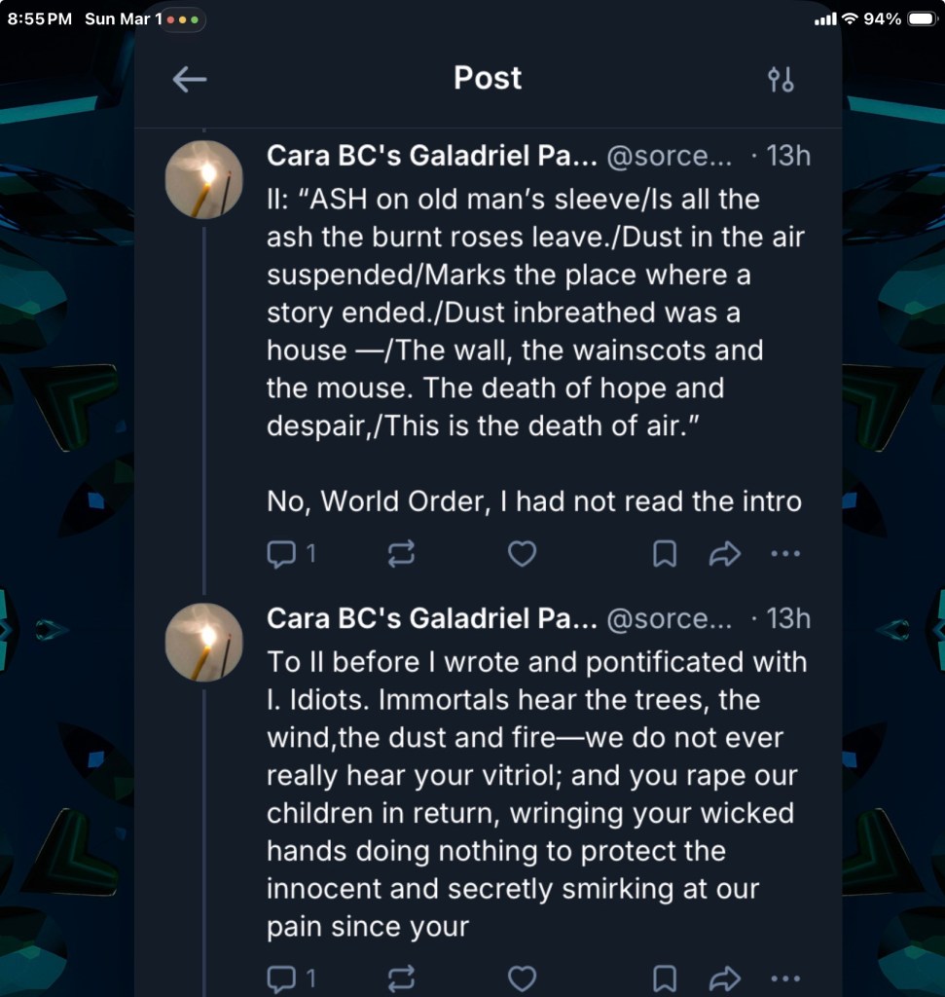Viewport: 945px width, 997px height.
Task: Open more options on ASH poem post
Action: [x=784, y=554]
